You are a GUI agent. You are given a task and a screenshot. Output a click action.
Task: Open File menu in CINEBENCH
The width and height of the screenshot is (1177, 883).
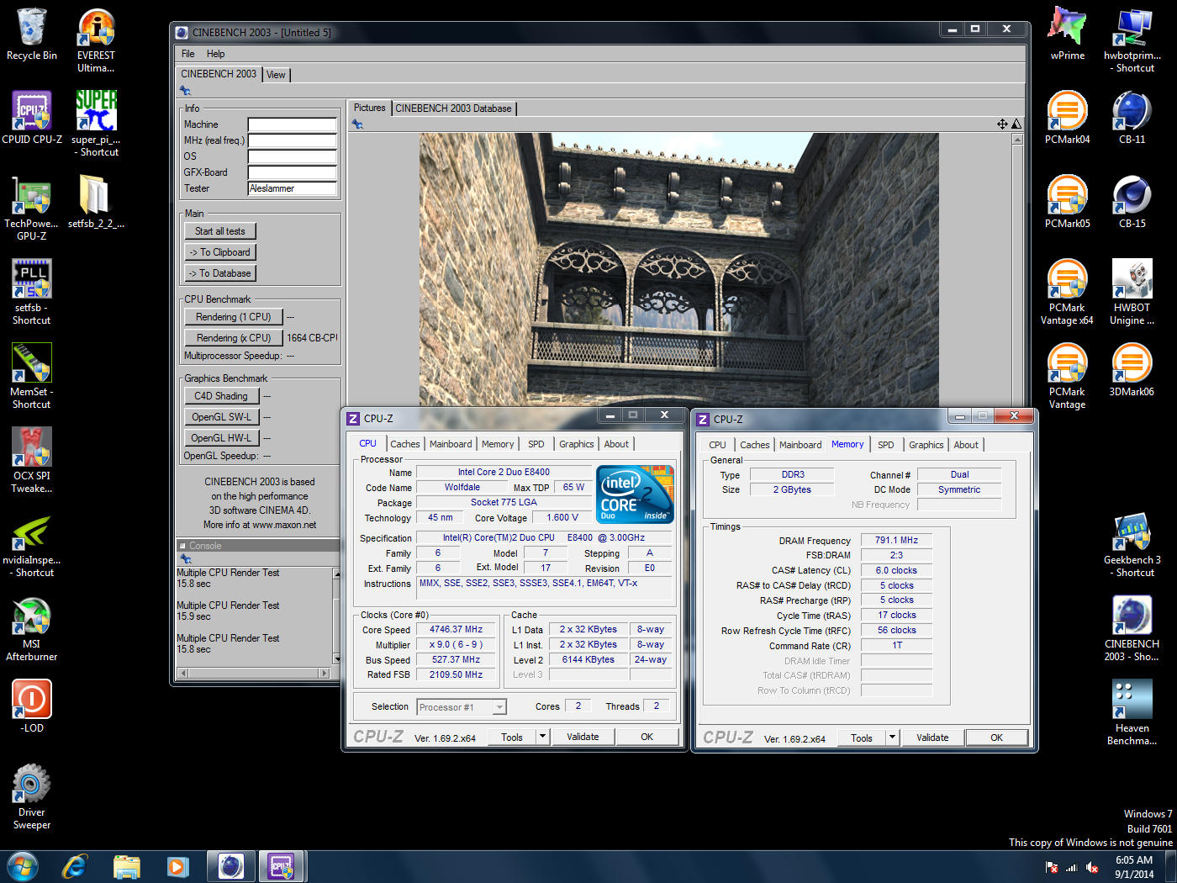(188, 54)
